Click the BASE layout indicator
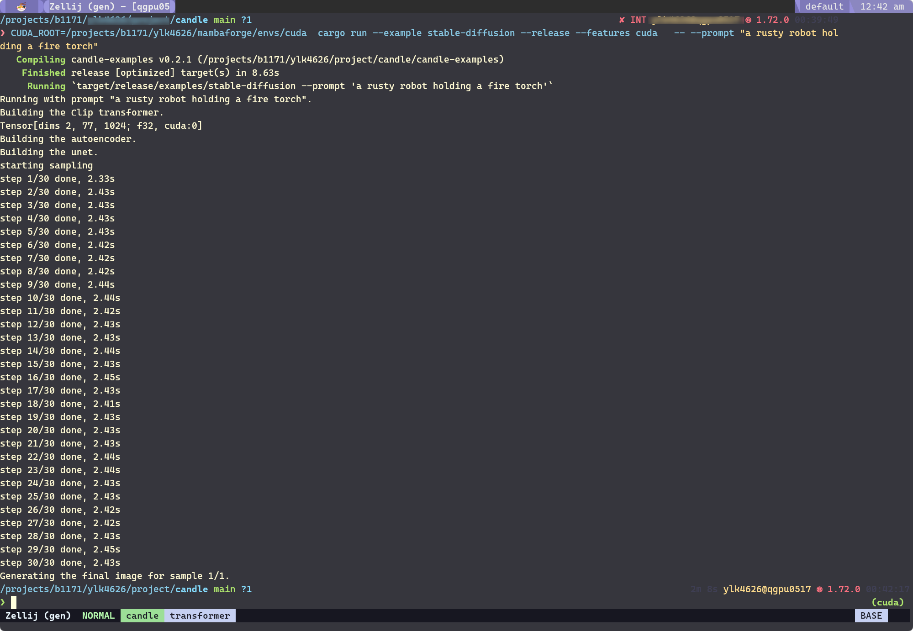Image resolution: width=913 pixels, height=631 pixels. coord(871,615)
